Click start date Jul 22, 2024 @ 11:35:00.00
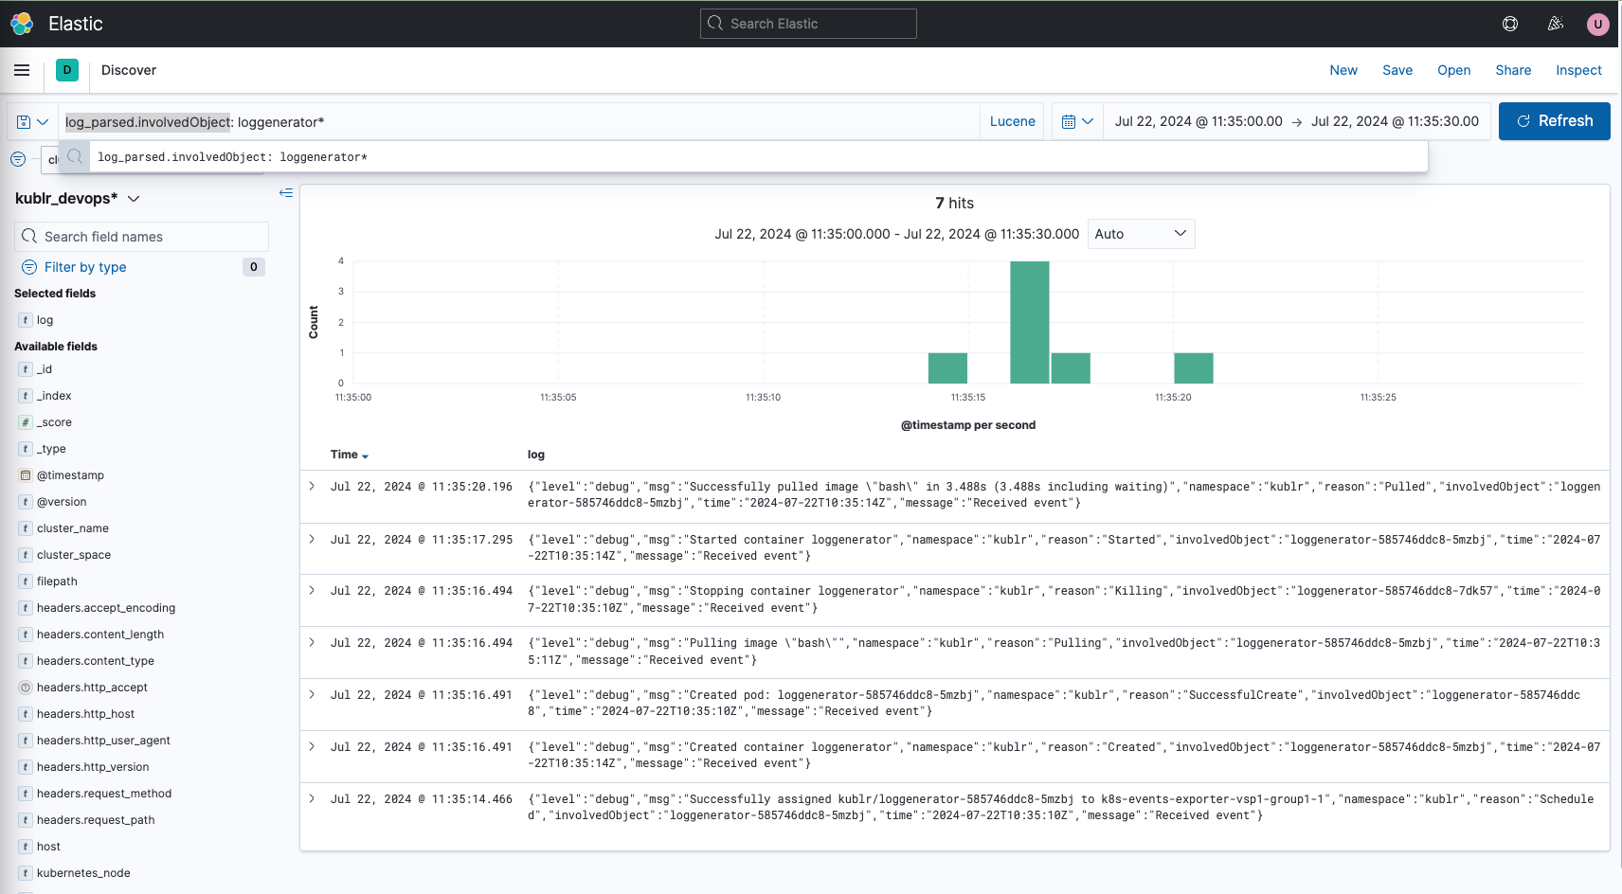 pyautogui.click(x=1198, y=121)
